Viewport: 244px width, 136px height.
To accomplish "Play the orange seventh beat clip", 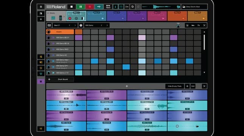I will (204, 19).
